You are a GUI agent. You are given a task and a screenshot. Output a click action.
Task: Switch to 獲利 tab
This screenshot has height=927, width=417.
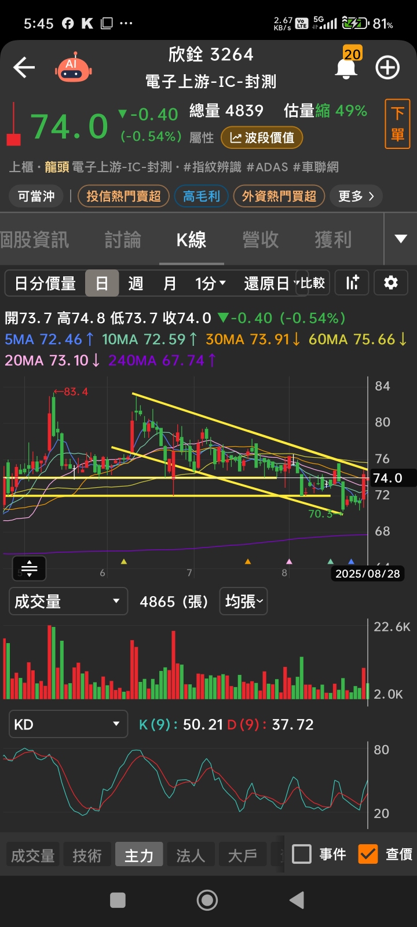pyautogui.click(x=333, y=239)
